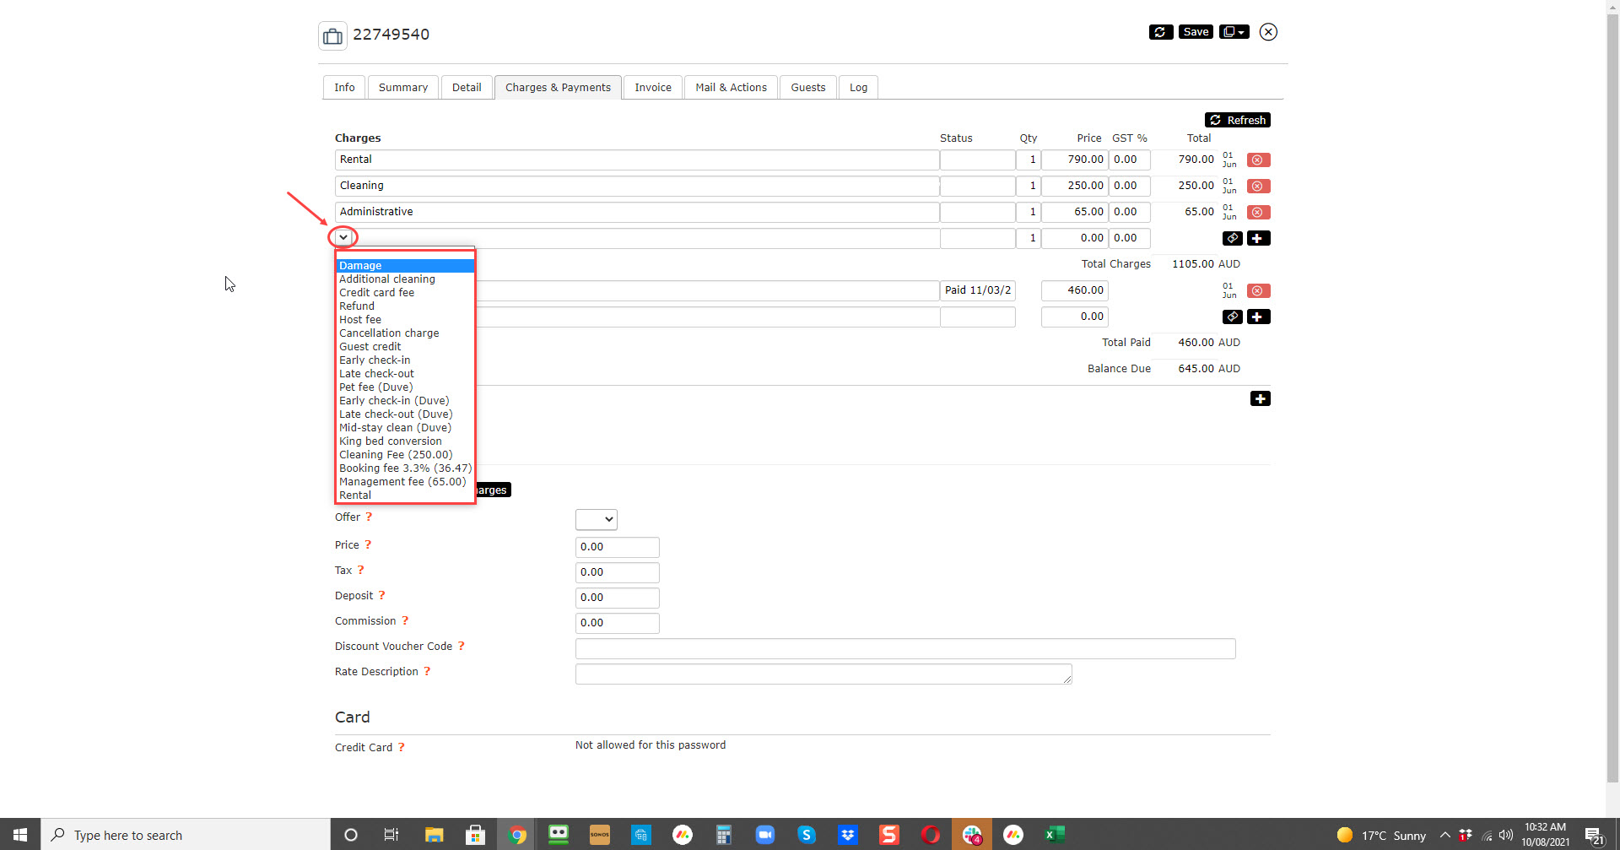Click the Discount Voucher Code input
Screen dimensions: 1620x850
pyautogui.click(x=905, y=648)
